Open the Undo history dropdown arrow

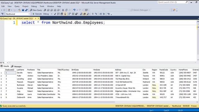pos(77,10)
